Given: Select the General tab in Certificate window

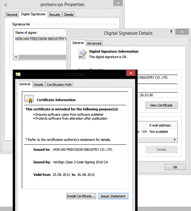Looking at the screenshot, I should (x=25, y=84).
